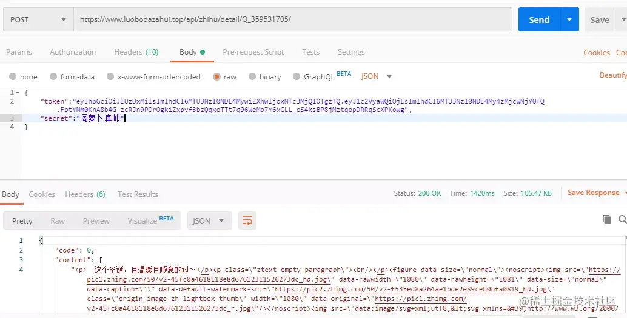This screenshot has height=318, width=627.
Task: Click the blue Send button
Action: point(539,19)
